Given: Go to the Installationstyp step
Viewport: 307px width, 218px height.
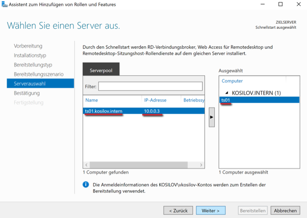Looking at the screenshot, I should tap(30, 56).
